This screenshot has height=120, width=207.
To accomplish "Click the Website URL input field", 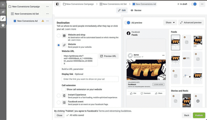I will pyautogui.click(x=80, y=60).
